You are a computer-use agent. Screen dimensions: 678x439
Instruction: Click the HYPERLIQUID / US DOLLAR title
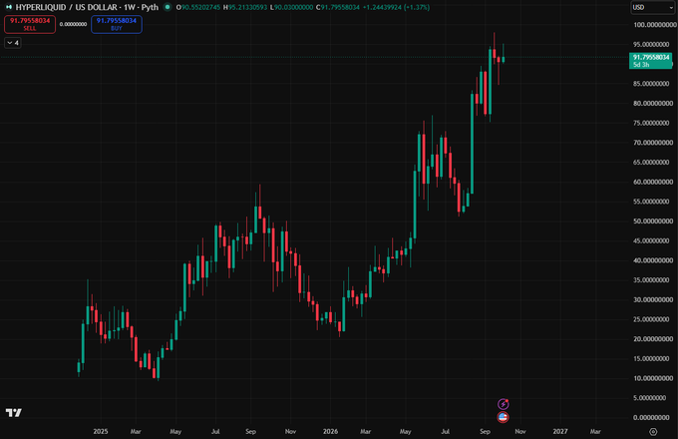pos(66,7)
